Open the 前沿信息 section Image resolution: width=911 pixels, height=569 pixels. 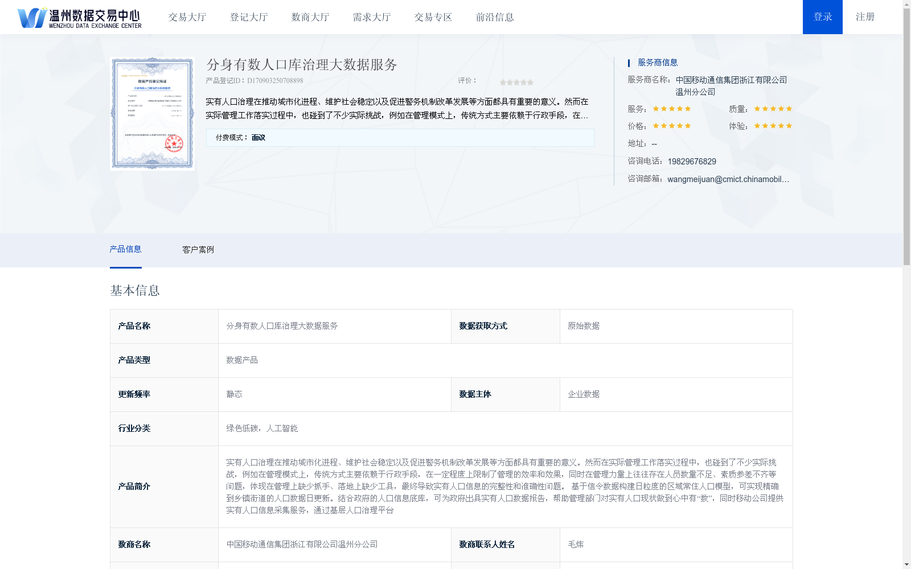(x=495, y=17)
